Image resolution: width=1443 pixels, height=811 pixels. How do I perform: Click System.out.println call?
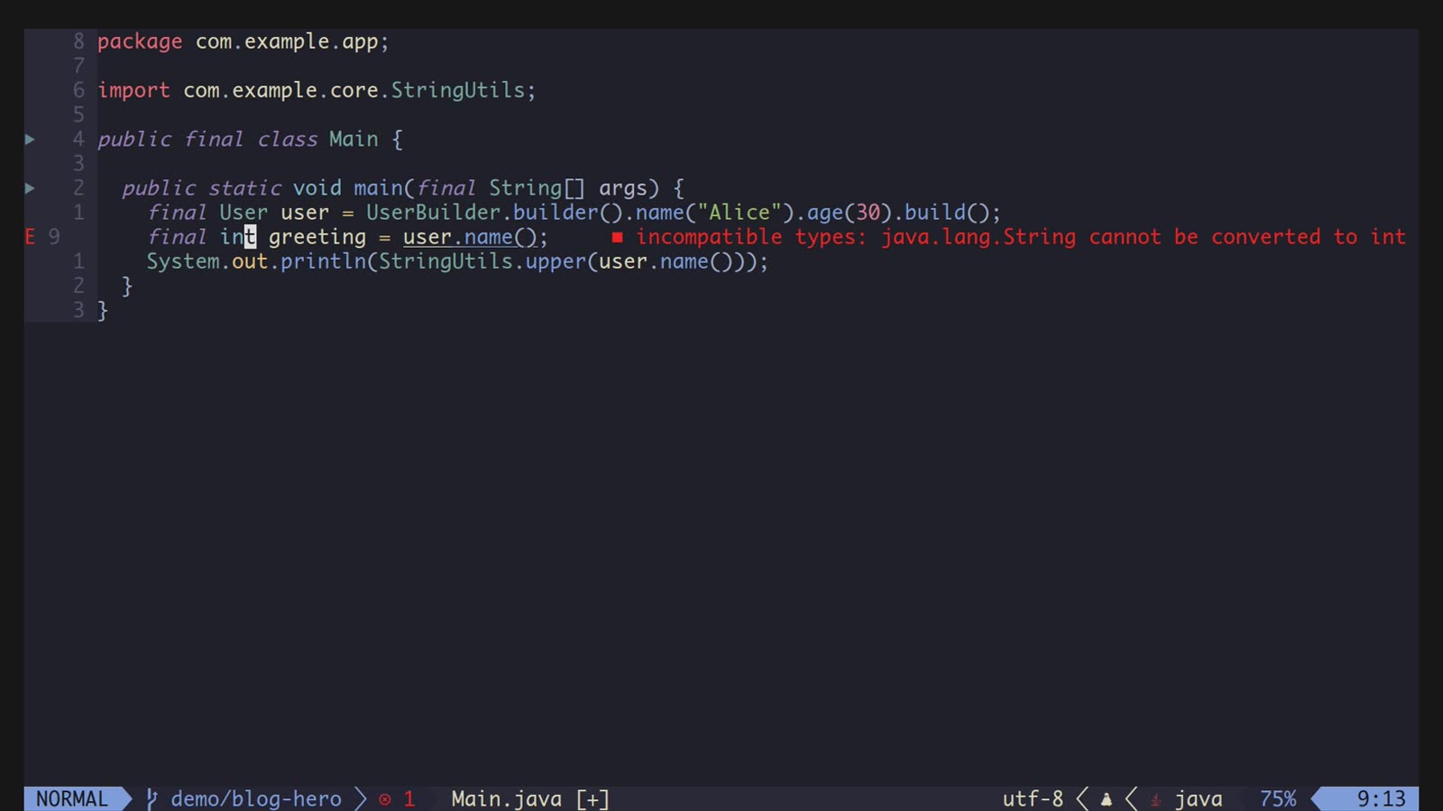[256, 261]
